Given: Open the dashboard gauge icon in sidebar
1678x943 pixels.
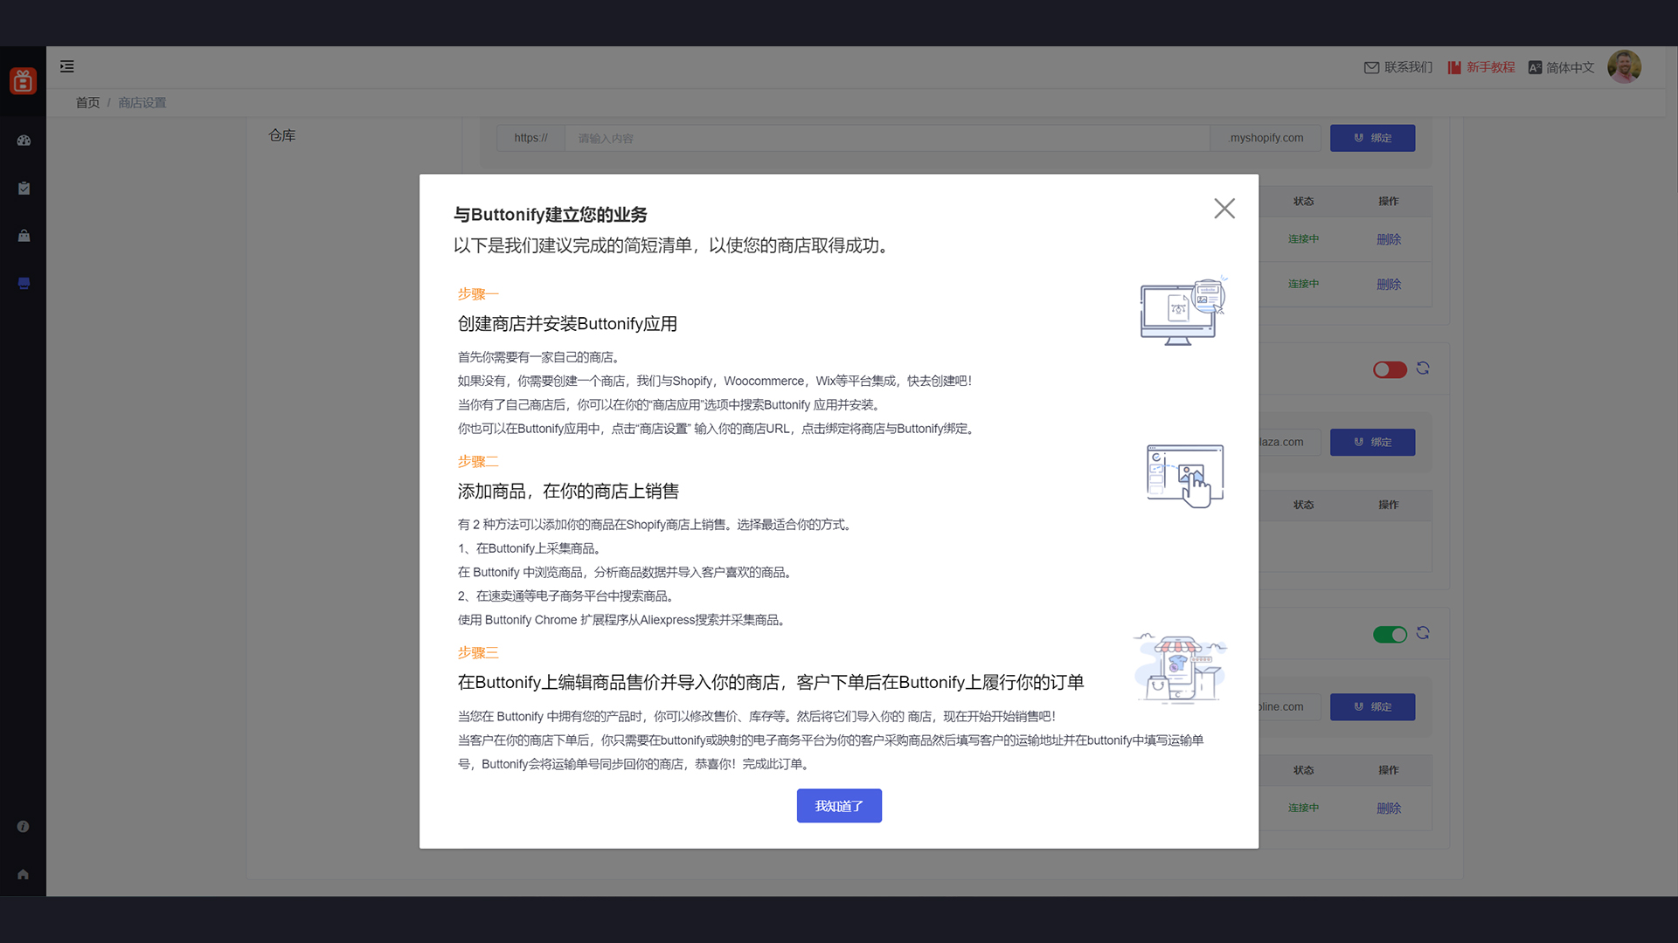Looking at the screenshot, I should click(x=24, y=141).
